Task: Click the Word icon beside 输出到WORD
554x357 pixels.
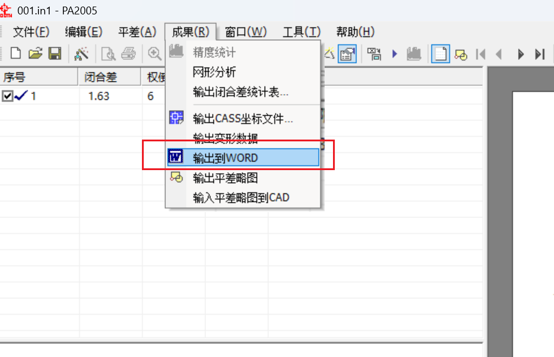Action: (175, 156)
